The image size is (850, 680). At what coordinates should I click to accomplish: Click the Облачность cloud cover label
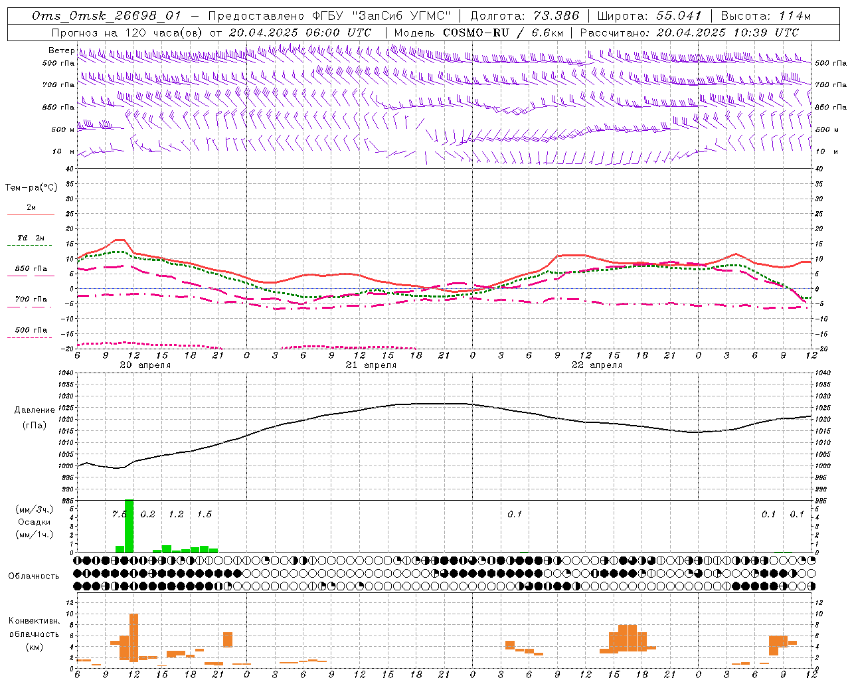coord(34,576)
